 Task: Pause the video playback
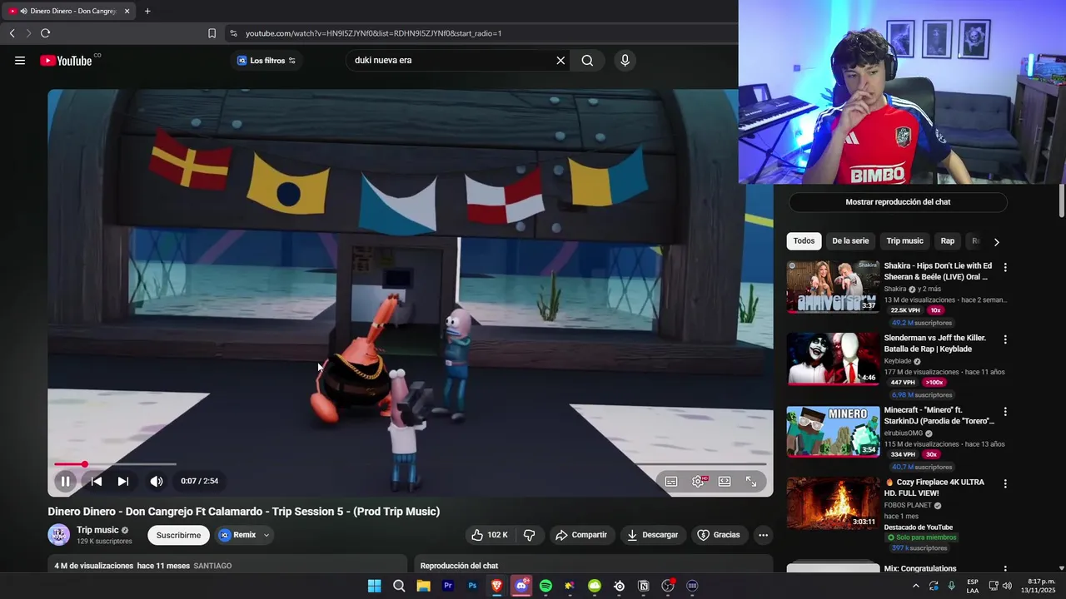[65, 481]
